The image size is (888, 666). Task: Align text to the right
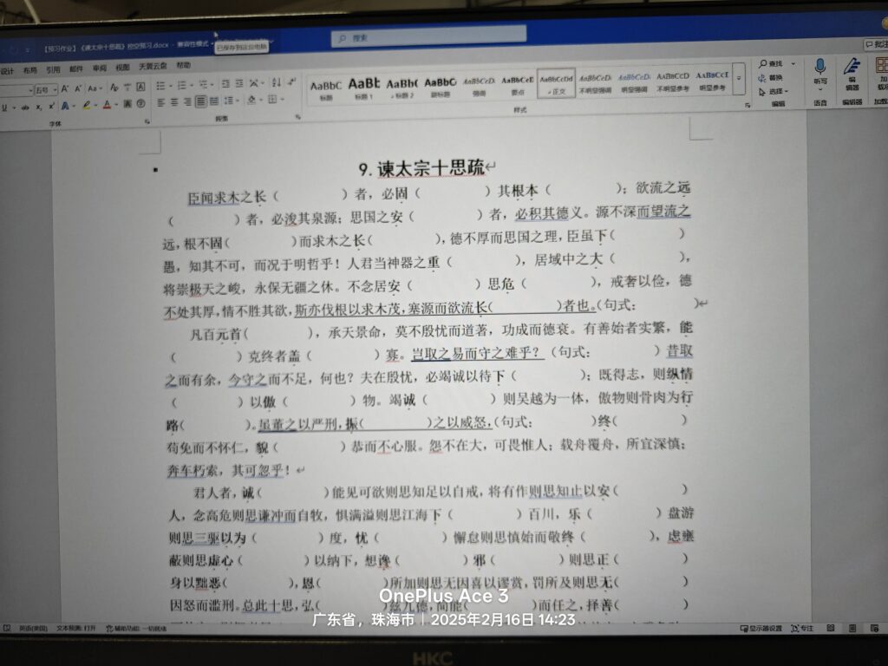(187, 102)
